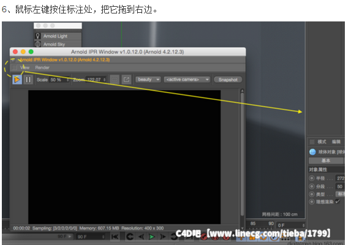Click the orange Arnold IPR Window tab title

click(65, 60)
